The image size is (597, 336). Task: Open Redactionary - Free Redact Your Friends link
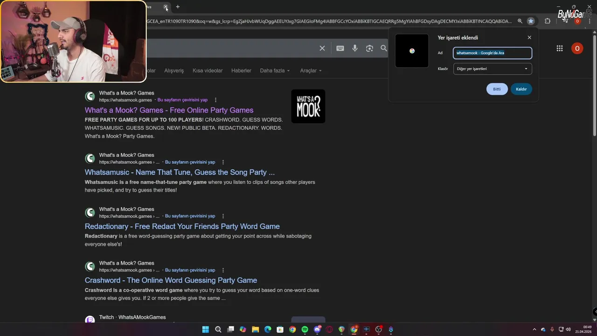182,226
